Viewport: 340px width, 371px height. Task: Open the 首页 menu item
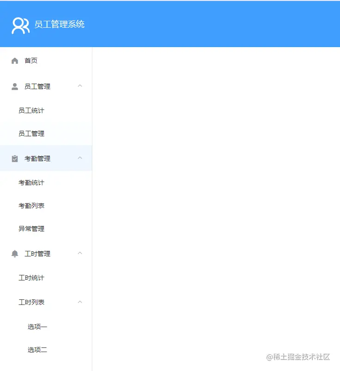pos(46,61)
